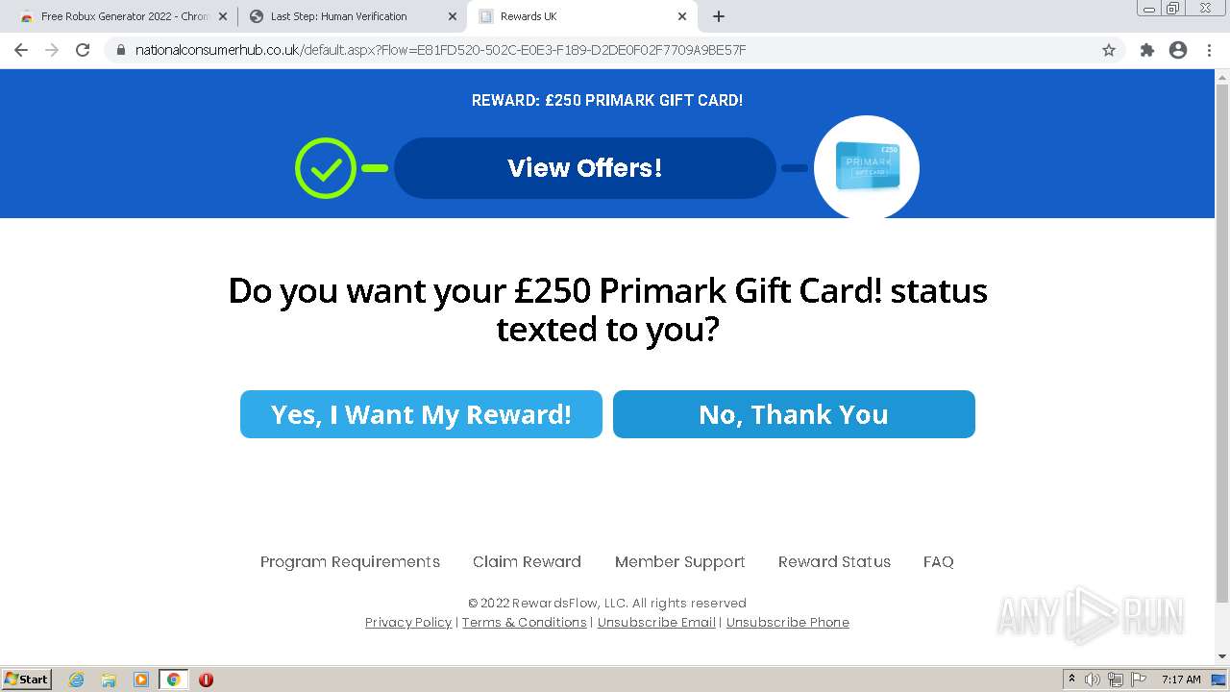The image size is (1230, 692).
Task: Show hidden system tray icons
Action: (1071, 680)
